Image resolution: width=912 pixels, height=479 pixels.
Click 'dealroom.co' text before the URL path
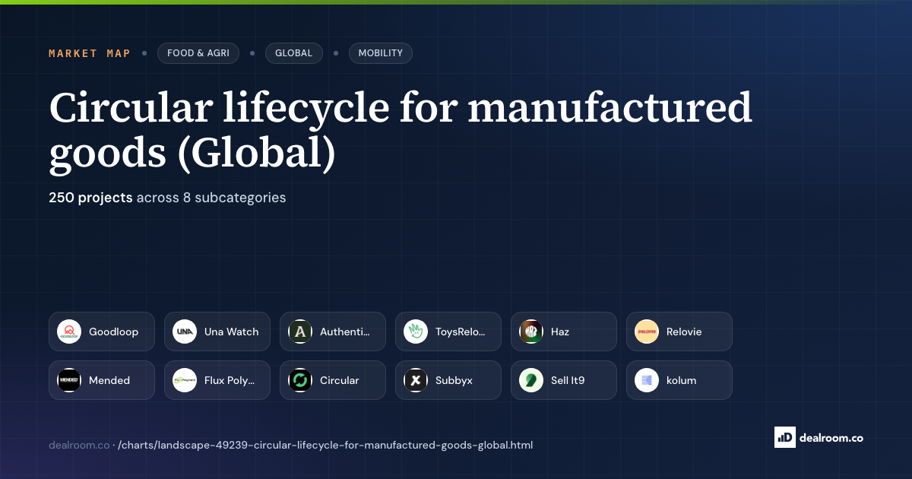tap(79, 445)
